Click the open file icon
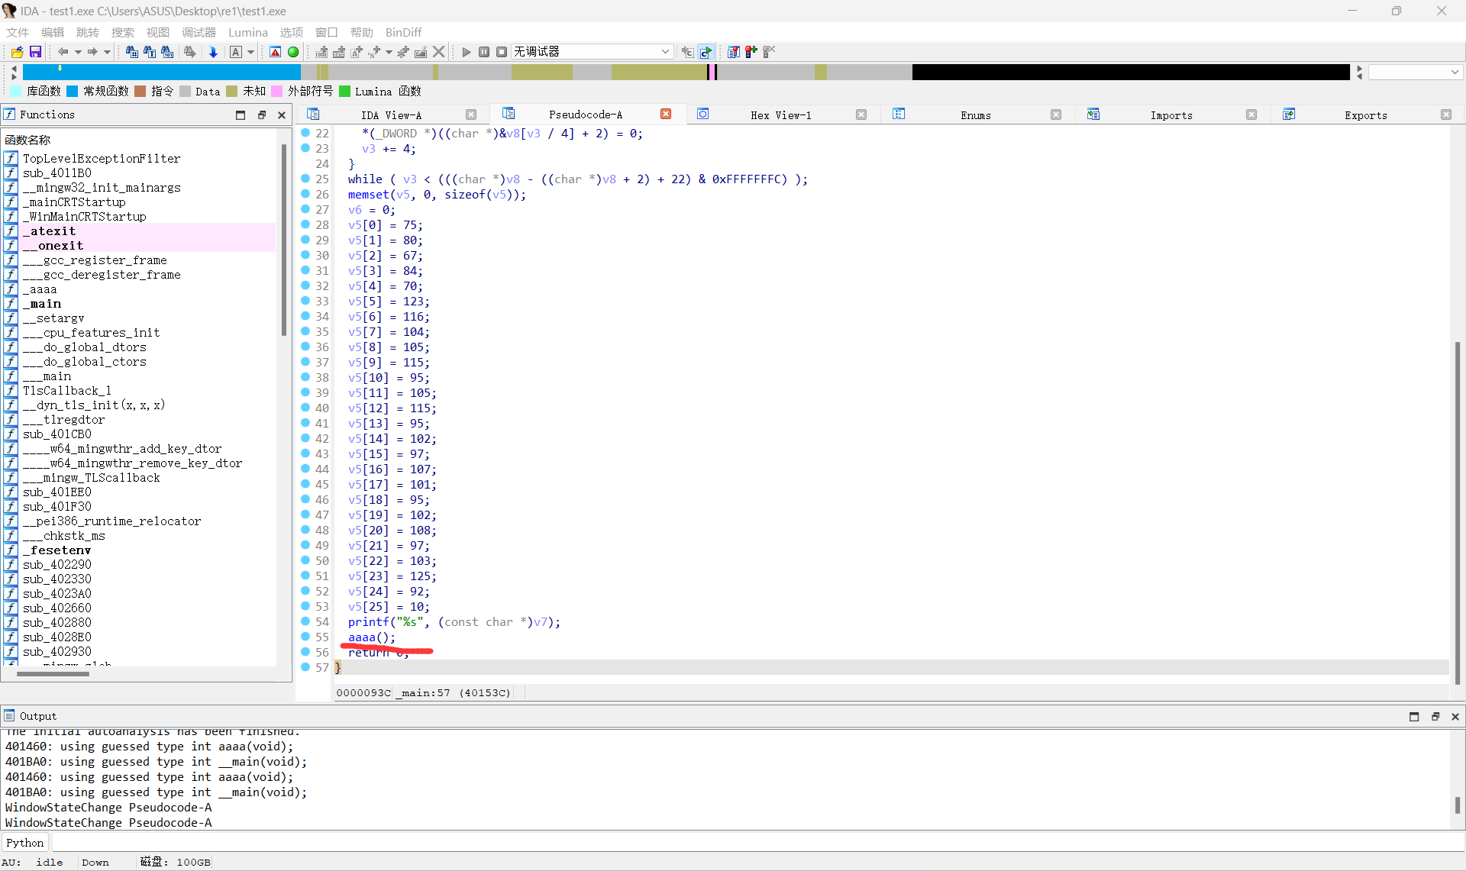Screen dimensions: 1466x871 coord(17,52)
